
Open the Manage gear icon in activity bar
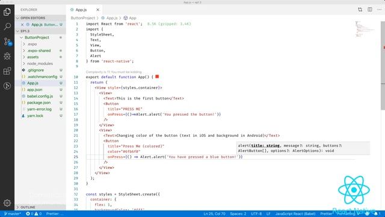tap(7, 203)
